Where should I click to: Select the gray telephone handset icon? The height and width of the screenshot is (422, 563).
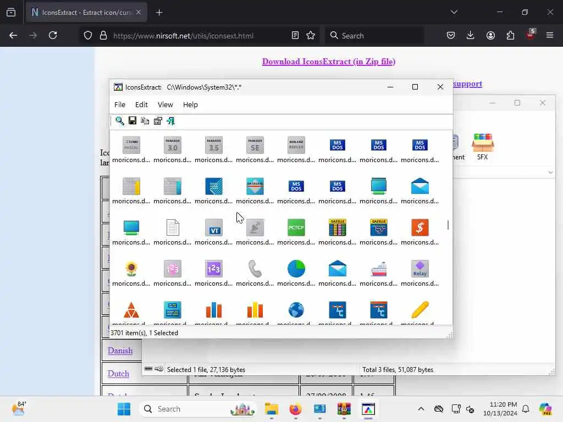point(255,269)
